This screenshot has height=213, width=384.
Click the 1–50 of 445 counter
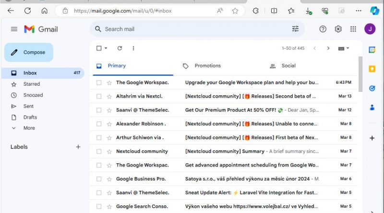tap(293, 48)
